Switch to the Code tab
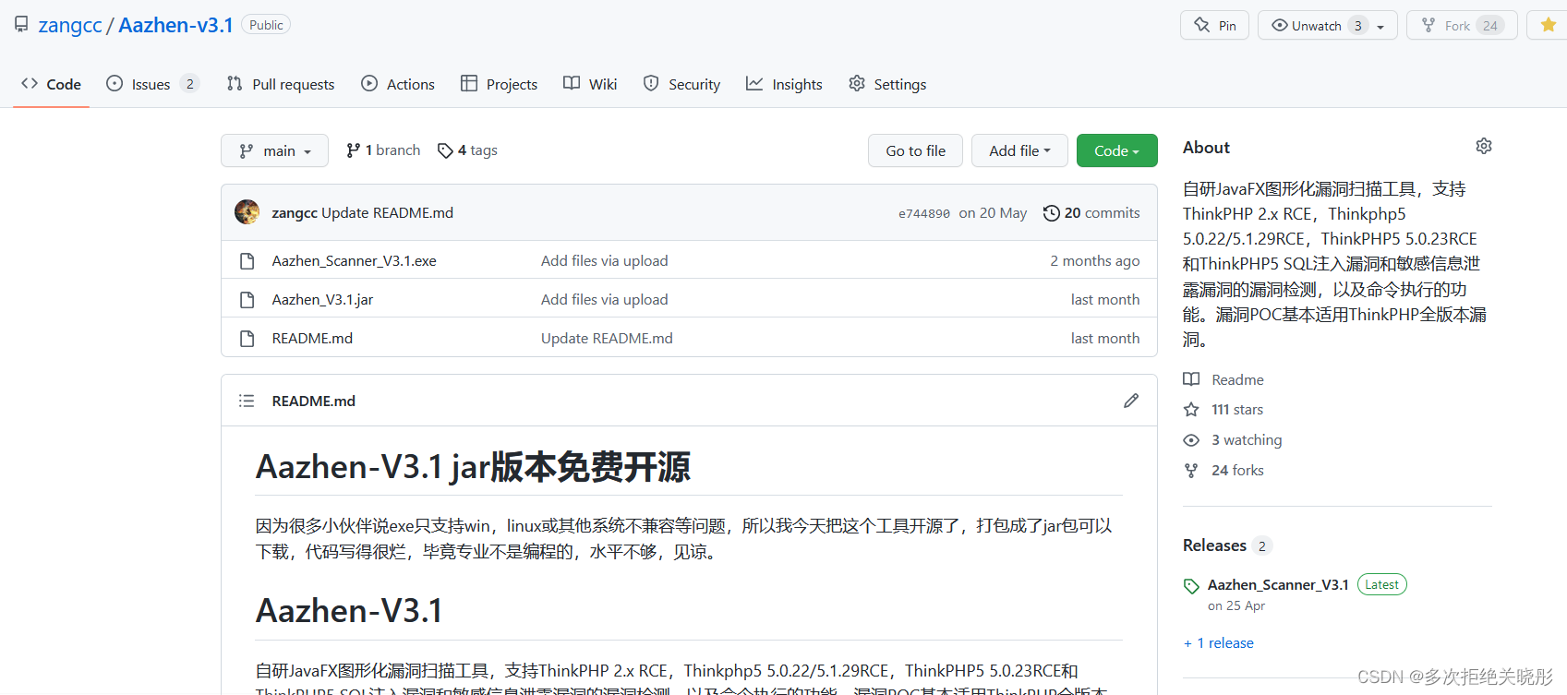This screenshot has height=695, width=1567. pos(51,84)
